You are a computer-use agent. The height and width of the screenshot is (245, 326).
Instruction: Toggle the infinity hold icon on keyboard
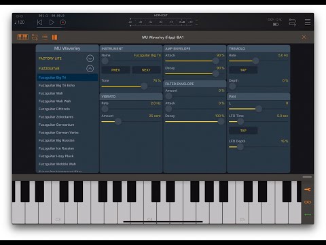pos(308,202)
